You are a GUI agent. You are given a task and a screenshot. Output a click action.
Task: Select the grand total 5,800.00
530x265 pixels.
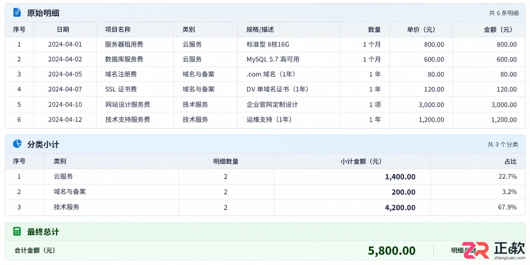click(392, 251)
